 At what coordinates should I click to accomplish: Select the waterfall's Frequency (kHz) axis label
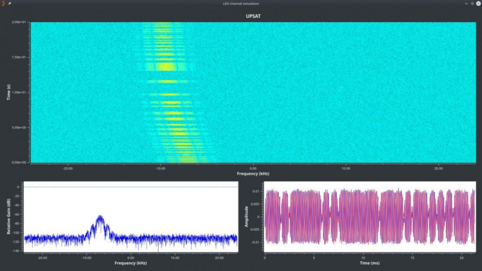[x=253, y=174]
